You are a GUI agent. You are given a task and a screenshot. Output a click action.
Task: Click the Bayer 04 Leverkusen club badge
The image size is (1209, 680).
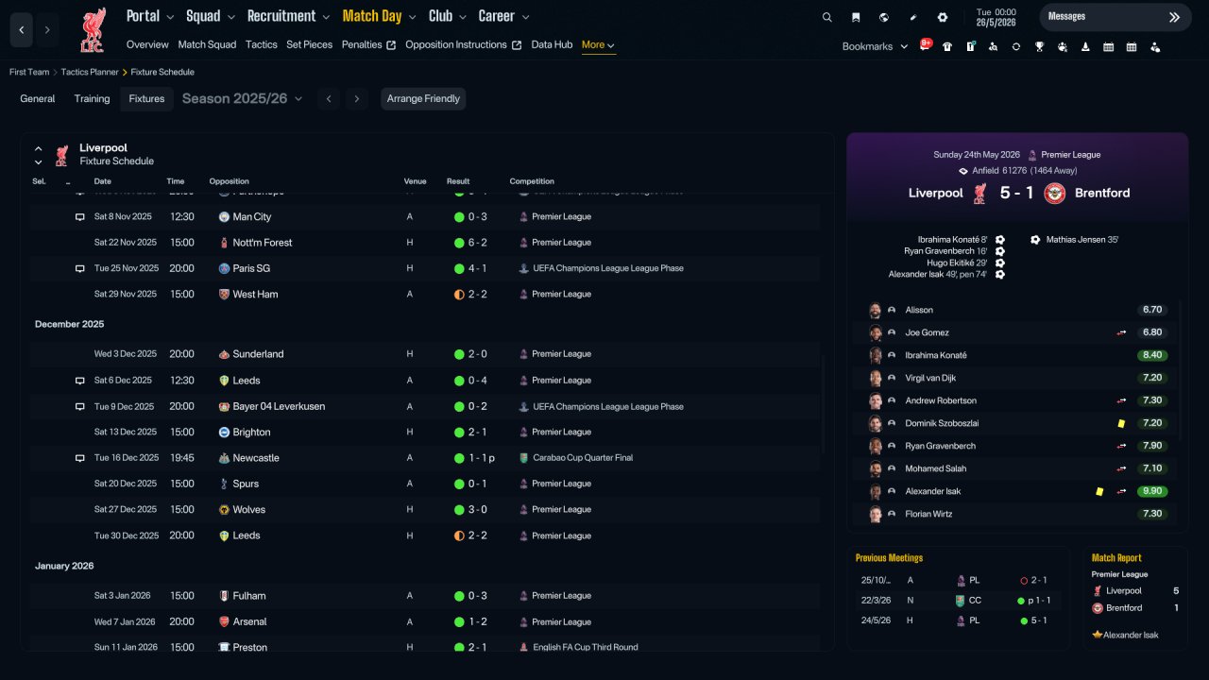pyautogui.click(x=224, y=406)
